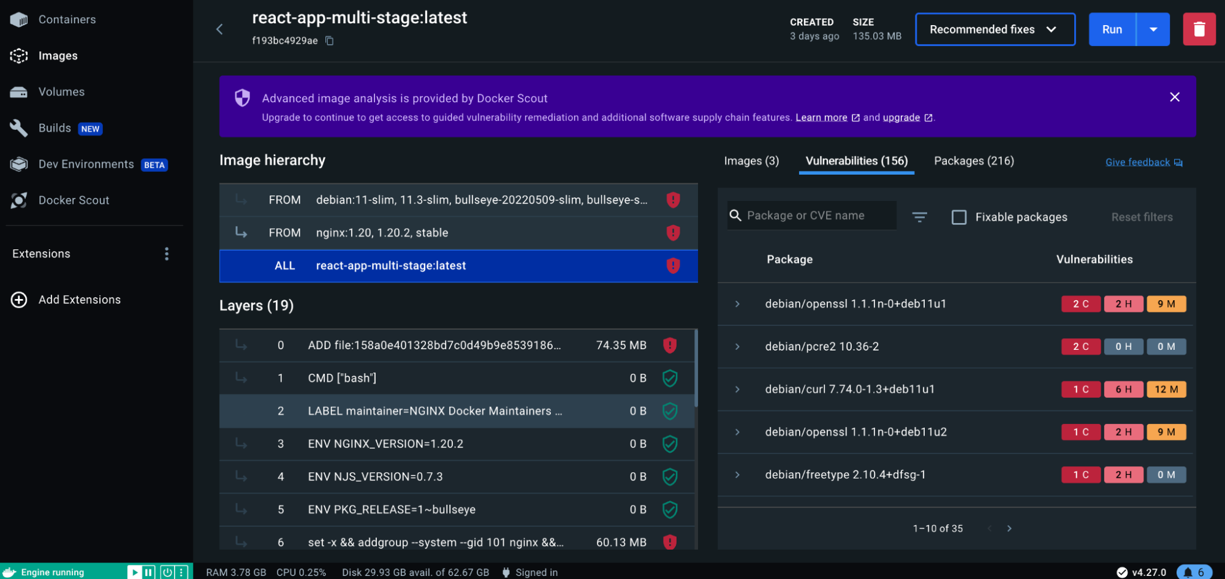The width and height of the screenshot is (1225, 579).
Task: Click the Add Extensions plus icon
Action: click(19, 300)
